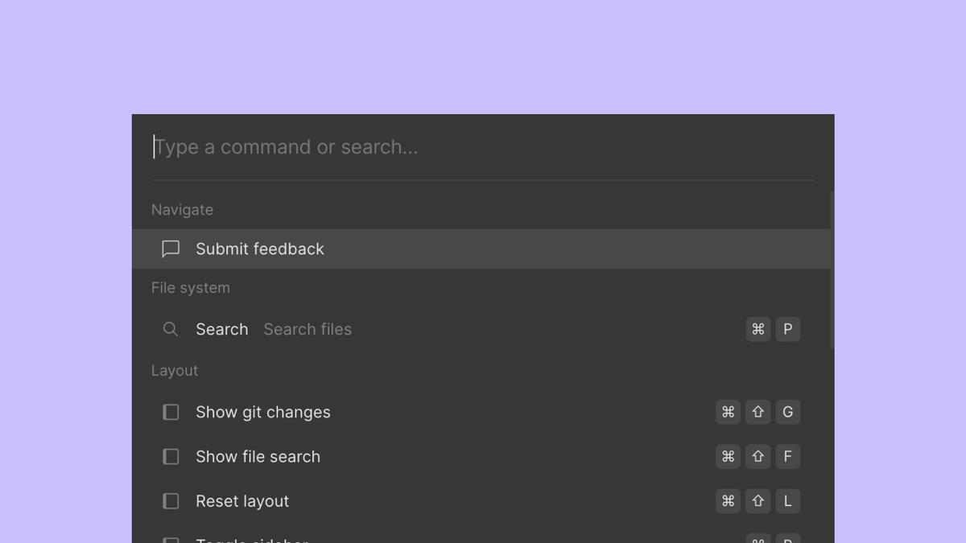The height and width of the screenshot is (543, 966).
Task: Click the magnifying glass icon next to Search
Action: [x=171, y=329]
